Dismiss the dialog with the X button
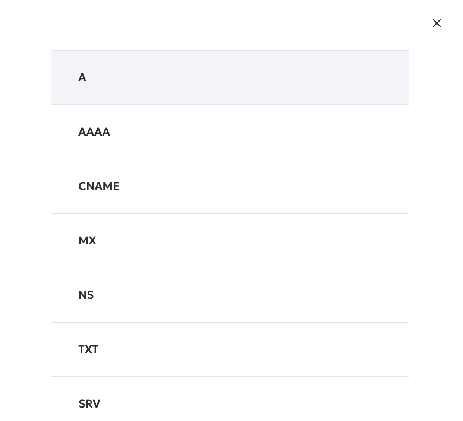The image size is (463, 421). pyautogui.click(x=437, y=23)
